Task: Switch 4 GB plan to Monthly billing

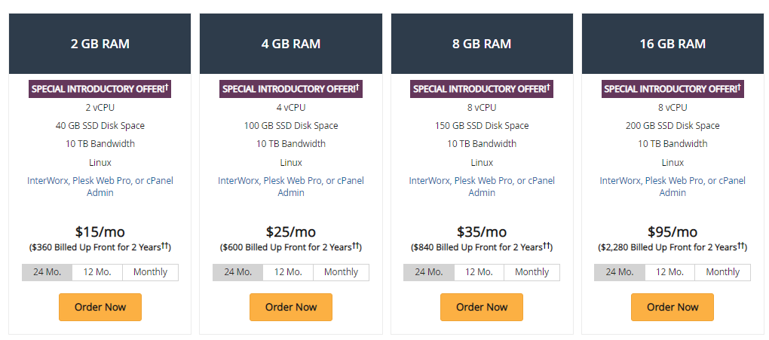Action: (341, 272)
